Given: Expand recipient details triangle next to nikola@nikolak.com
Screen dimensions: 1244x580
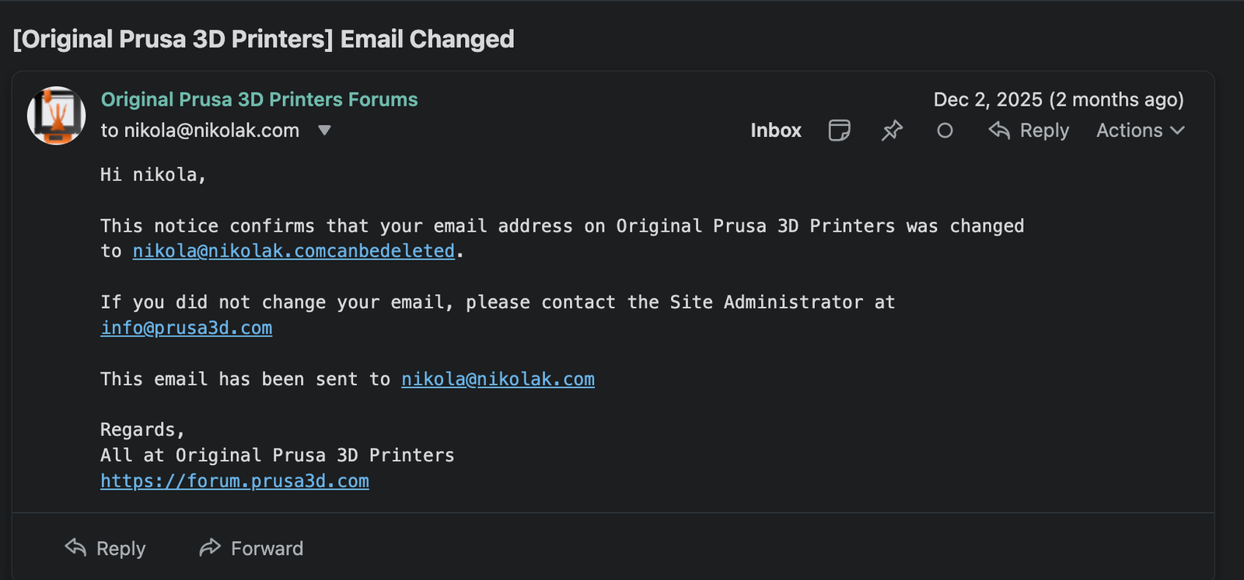Looking at the screenshot, I should click(325, 131).
